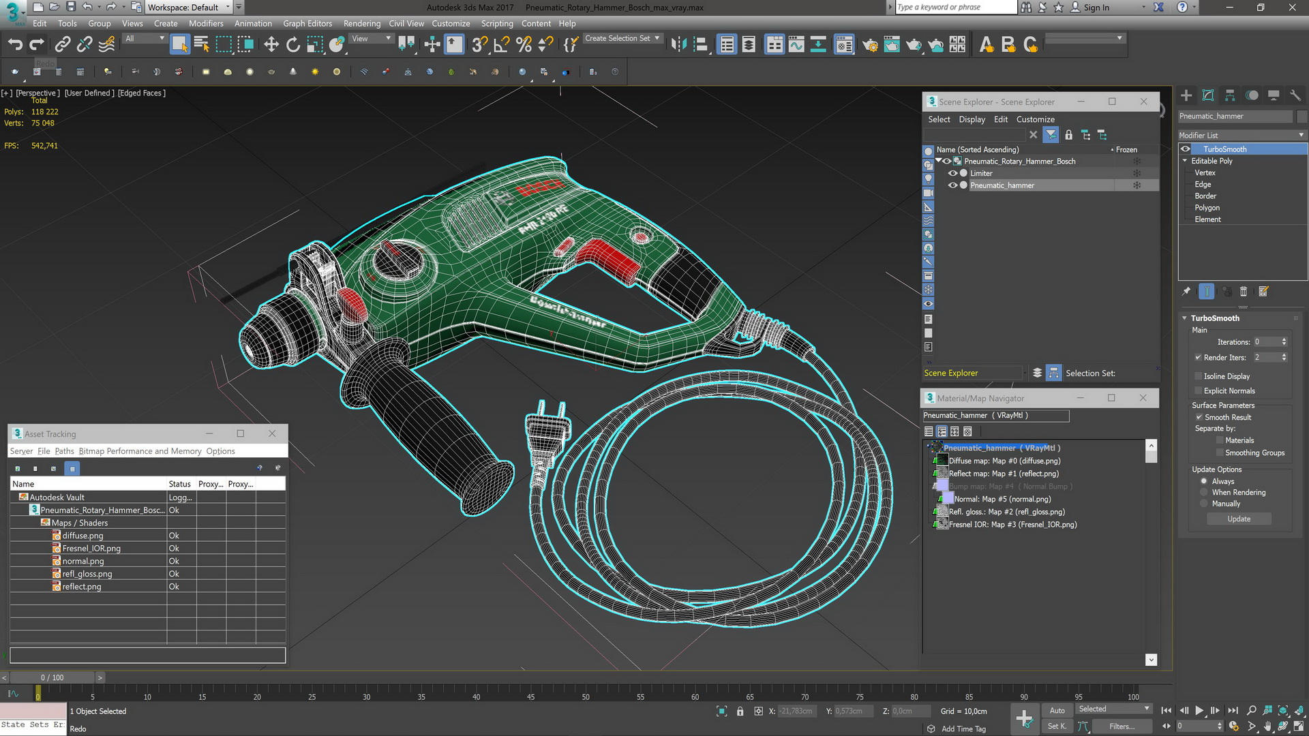Collapse the TurboSmooth rollout

pyautogui.click(x=1185, y=318)
